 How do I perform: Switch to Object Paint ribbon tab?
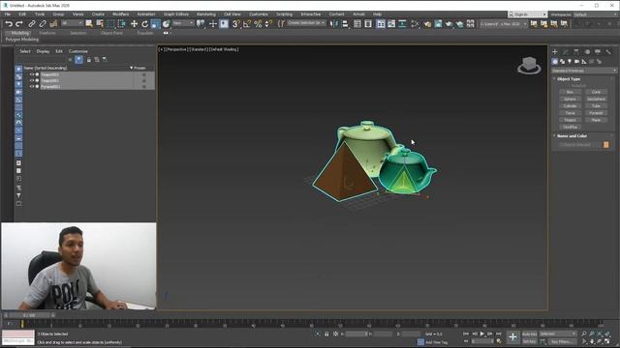(111, 33)
